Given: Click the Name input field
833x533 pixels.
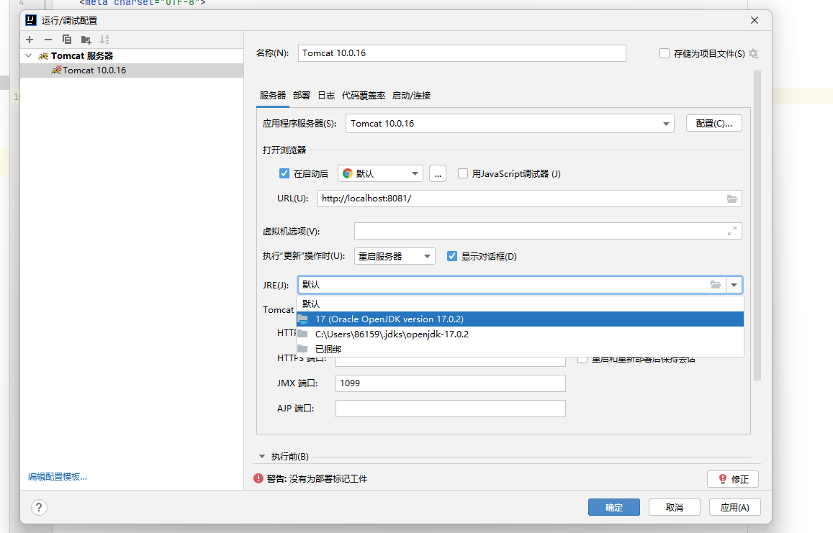Looking at the screenshot, I should tap(461, 53).
